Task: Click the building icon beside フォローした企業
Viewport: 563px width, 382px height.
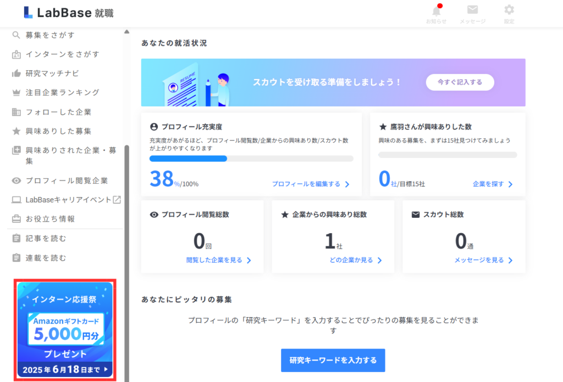Action: point(16,112)
